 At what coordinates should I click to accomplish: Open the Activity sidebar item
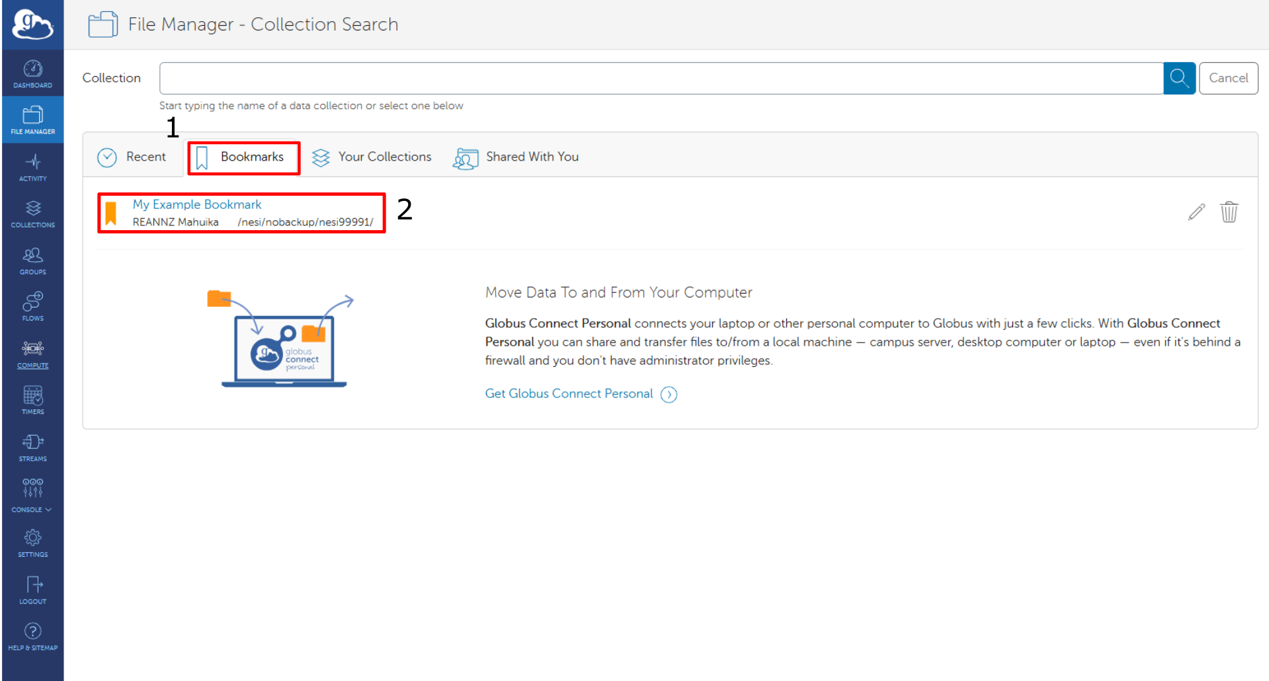(x=32, y=167)
